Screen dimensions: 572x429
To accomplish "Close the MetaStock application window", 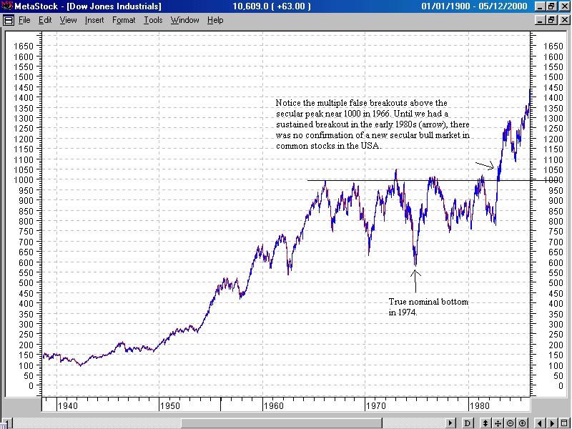I will coord(563,6).
